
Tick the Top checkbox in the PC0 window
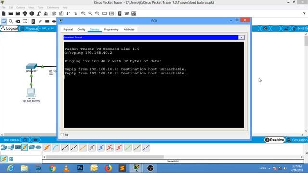coord(62,135)
